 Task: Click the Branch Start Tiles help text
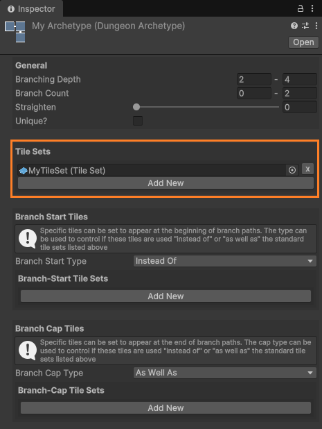click(174, 239)
